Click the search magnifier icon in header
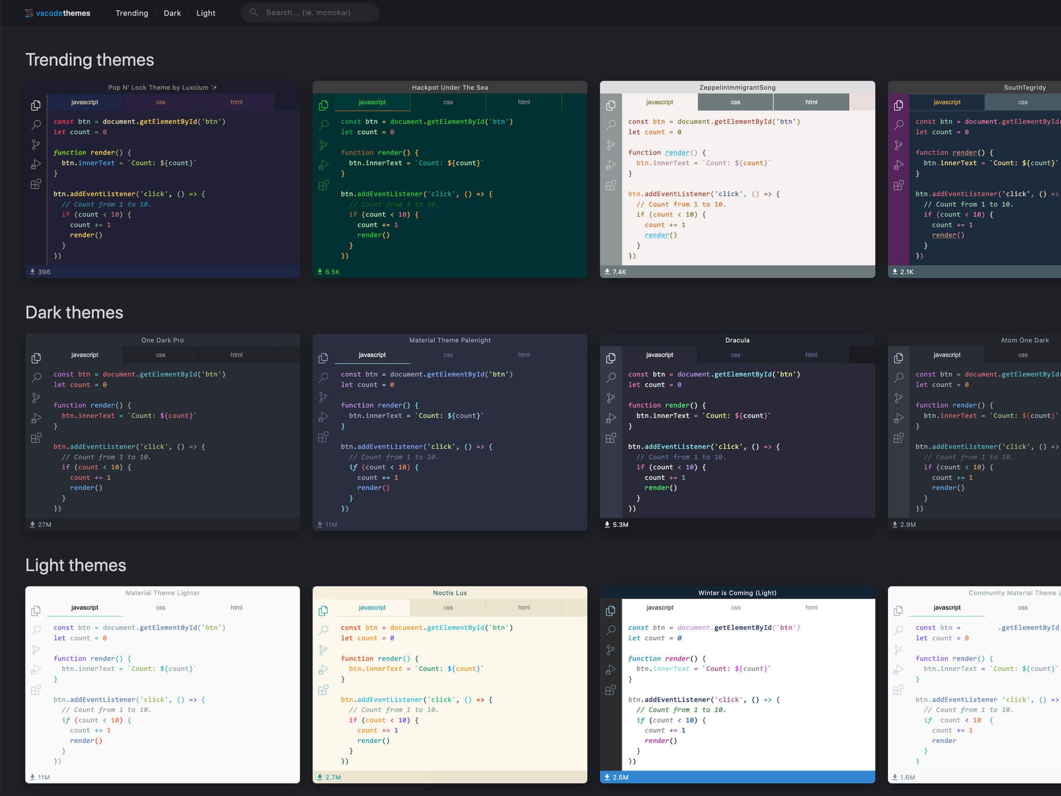The width and height of the screenshot is (1061, 796). [254, 12]
